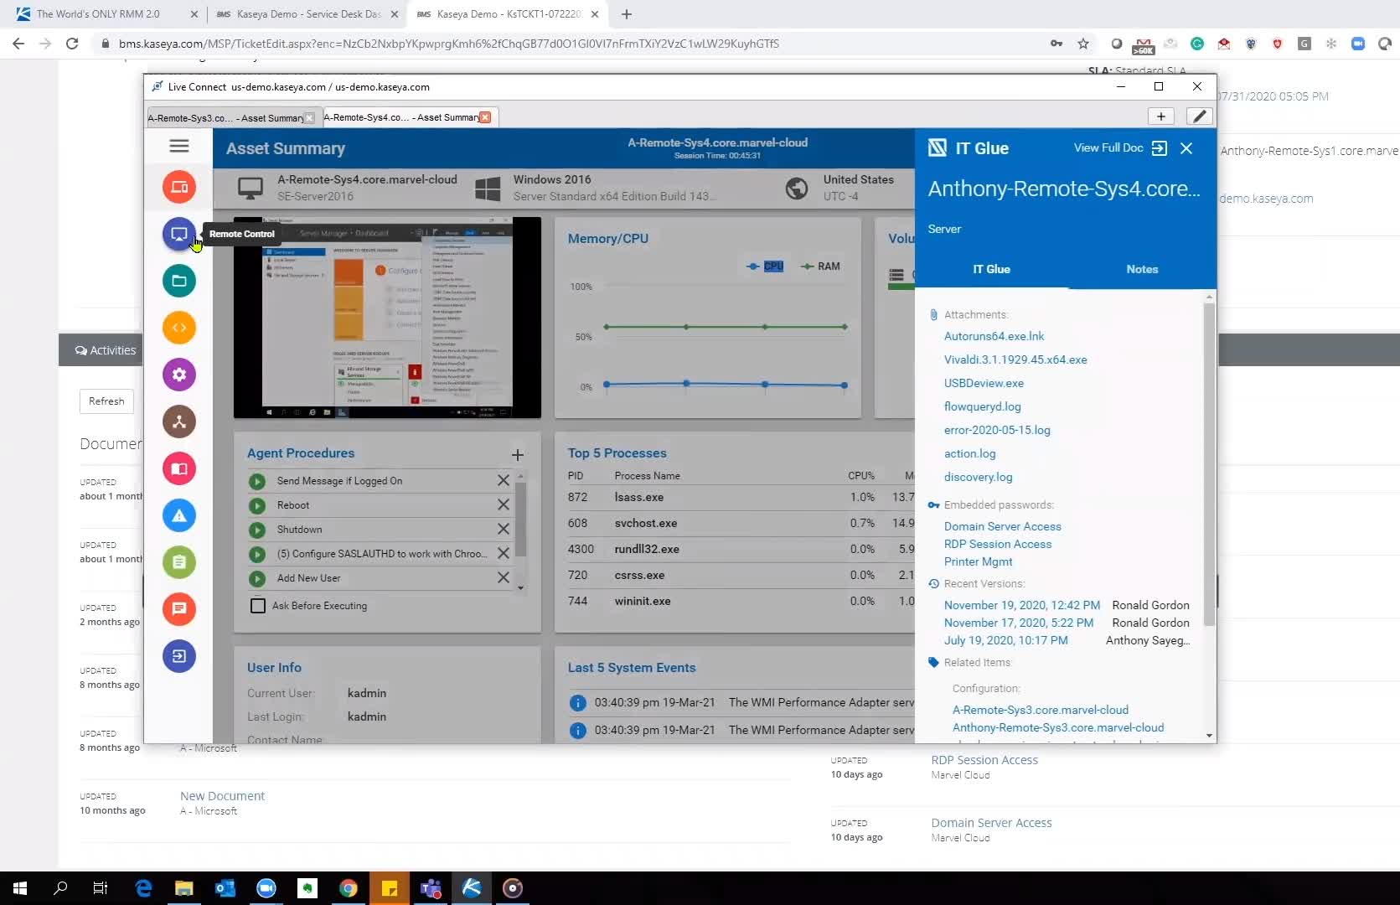This screenshot has width=1400, height=905.
Task: Switch to the A-Remote-Sys3 Asset Summary tab
Action: tap(225, 118)
